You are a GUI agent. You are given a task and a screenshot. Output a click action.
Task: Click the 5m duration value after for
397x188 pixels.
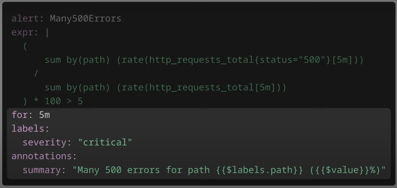pos(44,115)
